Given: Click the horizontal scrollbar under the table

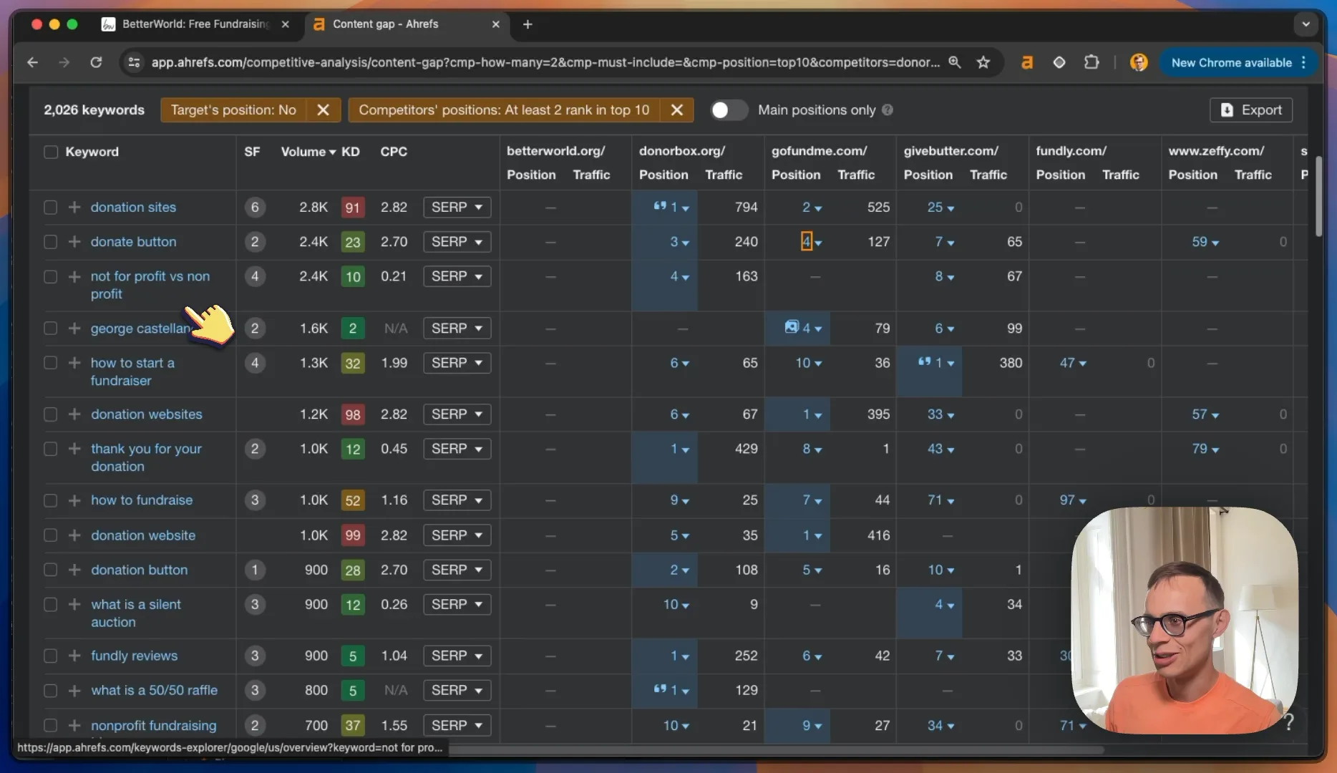Looking at the screenshot, I should click(776, 750).
